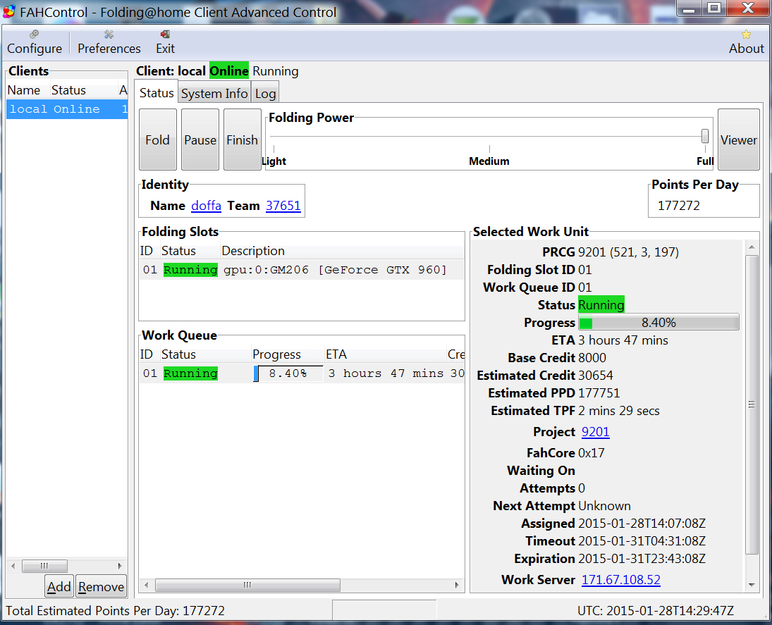Open the team 37651 link
The height and width of the screenshot is (625, 772).
click(283, 205)
